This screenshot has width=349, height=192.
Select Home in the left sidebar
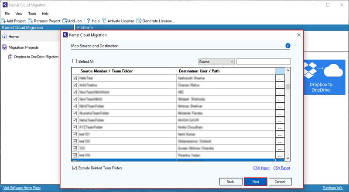point(14,37)
